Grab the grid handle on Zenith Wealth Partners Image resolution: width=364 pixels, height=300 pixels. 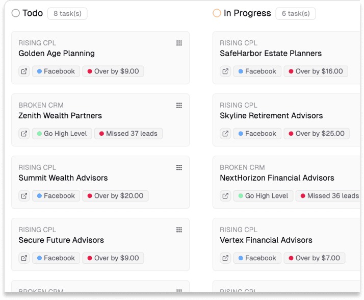click(179, 106)
